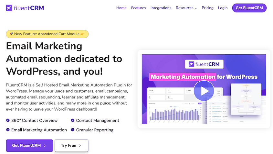Click checkmark beside Email Marketing Automation
This screenshot has height=154, width=273.
8,130
